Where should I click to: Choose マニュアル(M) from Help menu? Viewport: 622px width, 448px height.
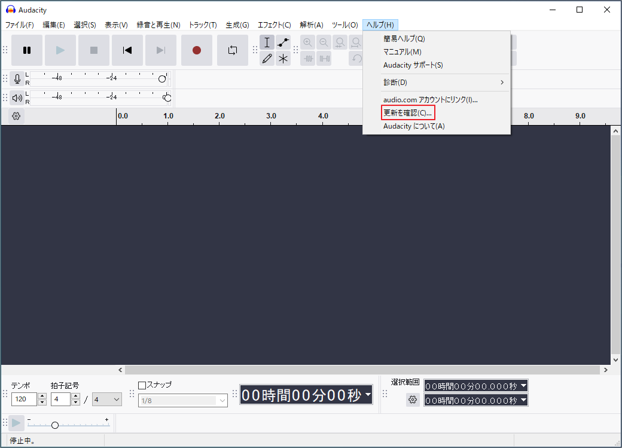437,52
